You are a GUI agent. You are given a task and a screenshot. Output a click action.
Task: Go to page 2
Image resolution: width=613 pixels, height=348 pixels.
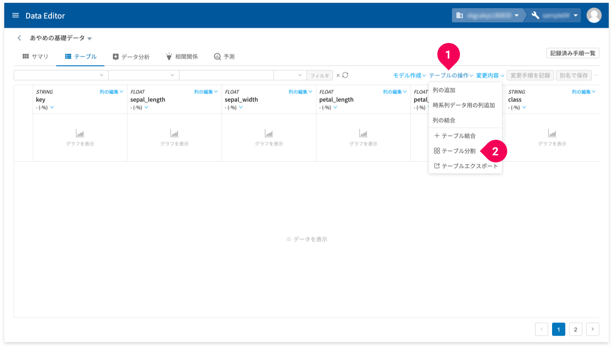click(x=575, y=330)
